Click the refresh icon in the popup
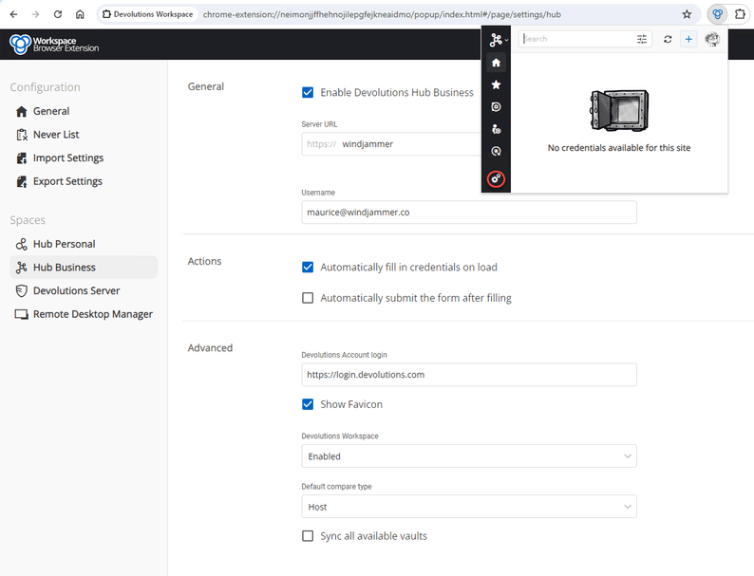754x576 pixels. click(668, 39)
